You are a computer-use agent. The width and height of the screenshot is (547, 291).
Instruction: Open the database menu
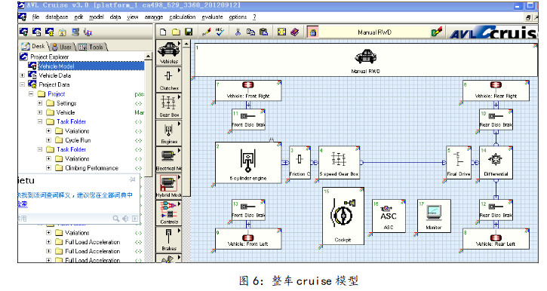pos(57,17)
